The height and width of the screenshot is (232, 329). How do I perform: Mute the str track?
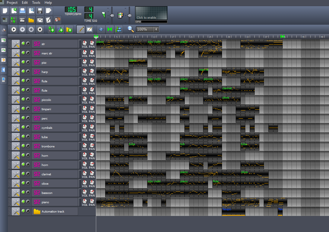pyautogui.click(x=23, y=44)
